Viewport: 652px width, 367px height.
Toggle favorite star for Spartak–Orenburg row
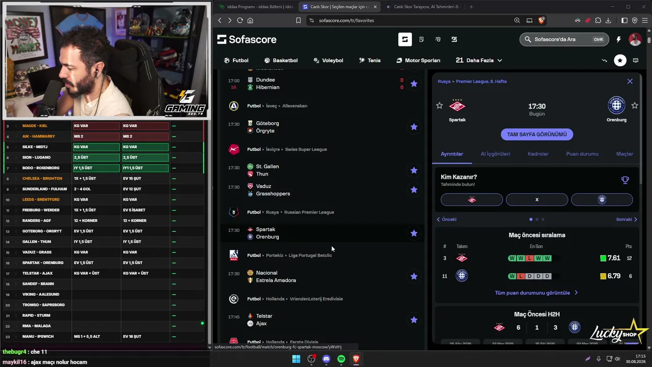tap(414, 233)
